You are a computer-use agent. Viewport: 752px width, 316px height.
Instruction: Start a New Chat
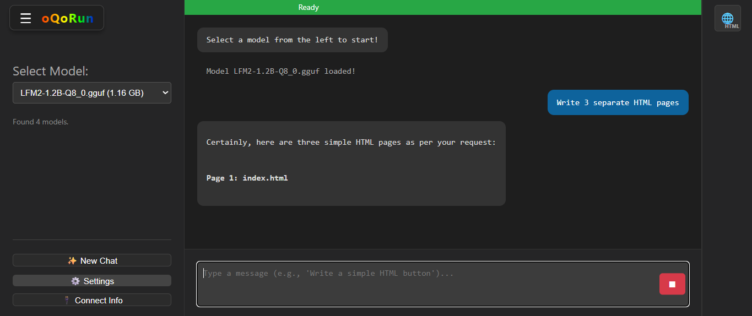click(x=99, y=260)
